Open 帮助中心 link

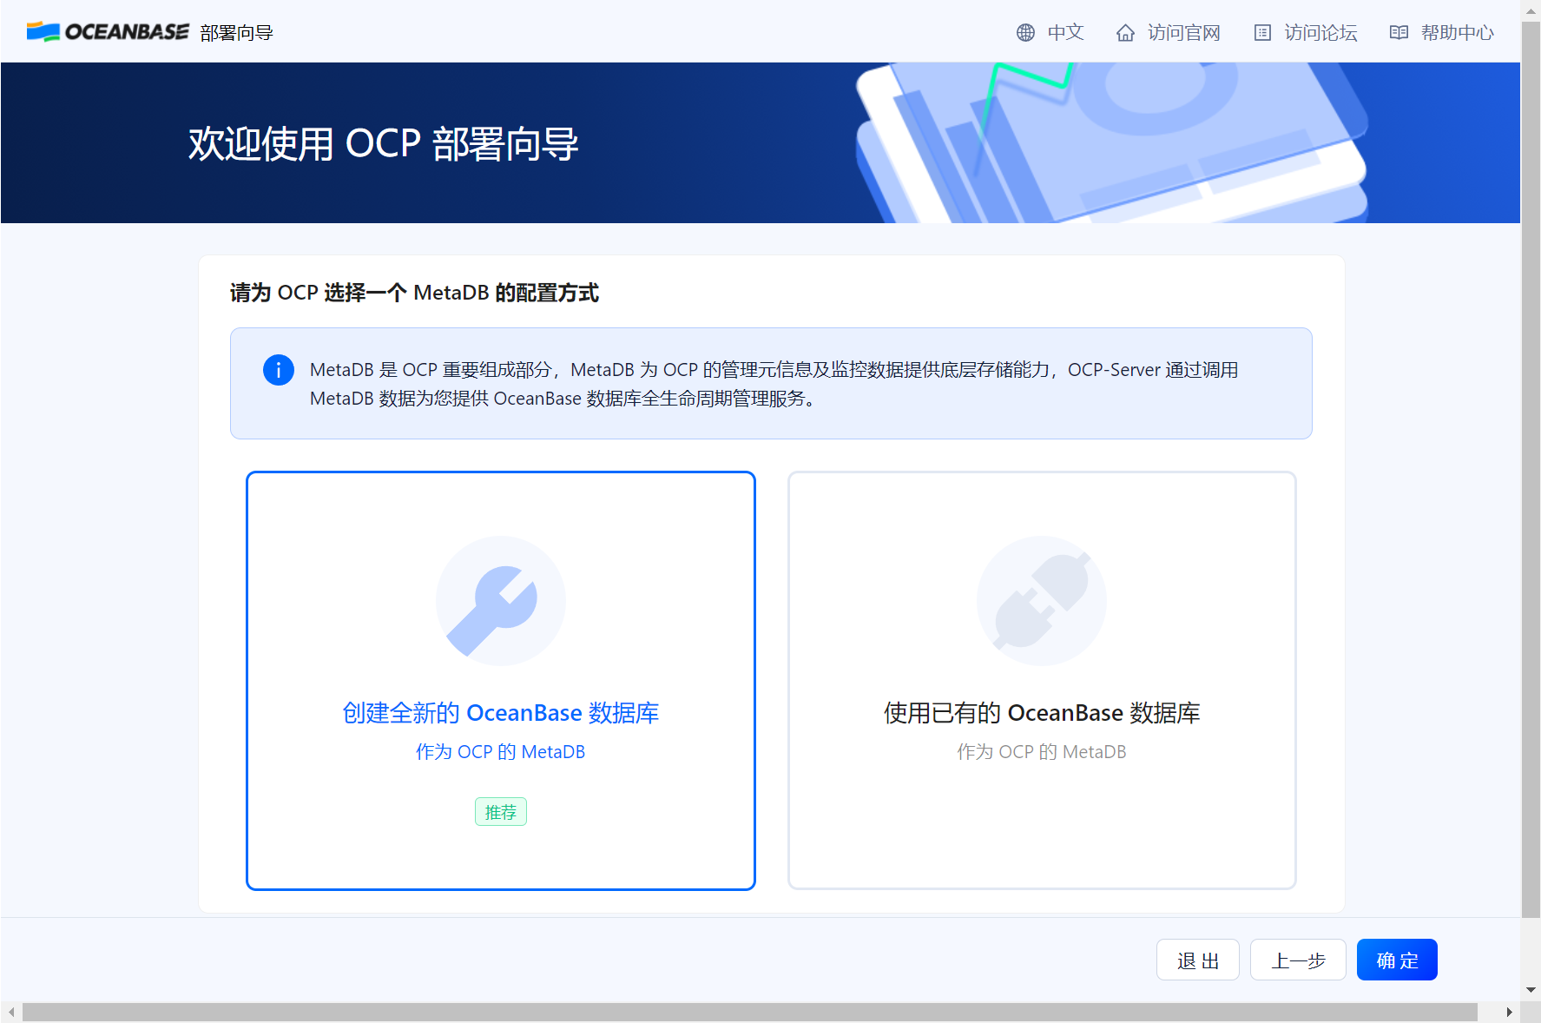pos(1457,33)
